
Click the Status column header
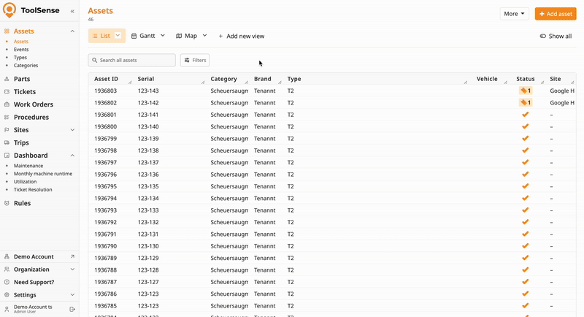pos(525,79)
